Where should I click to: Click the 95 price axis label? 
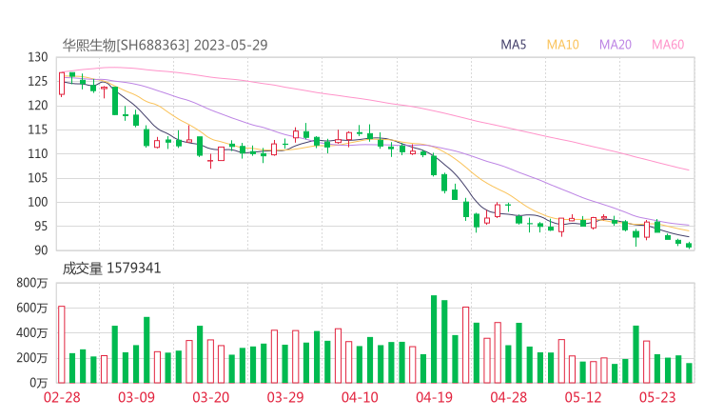tap(41, 226)
